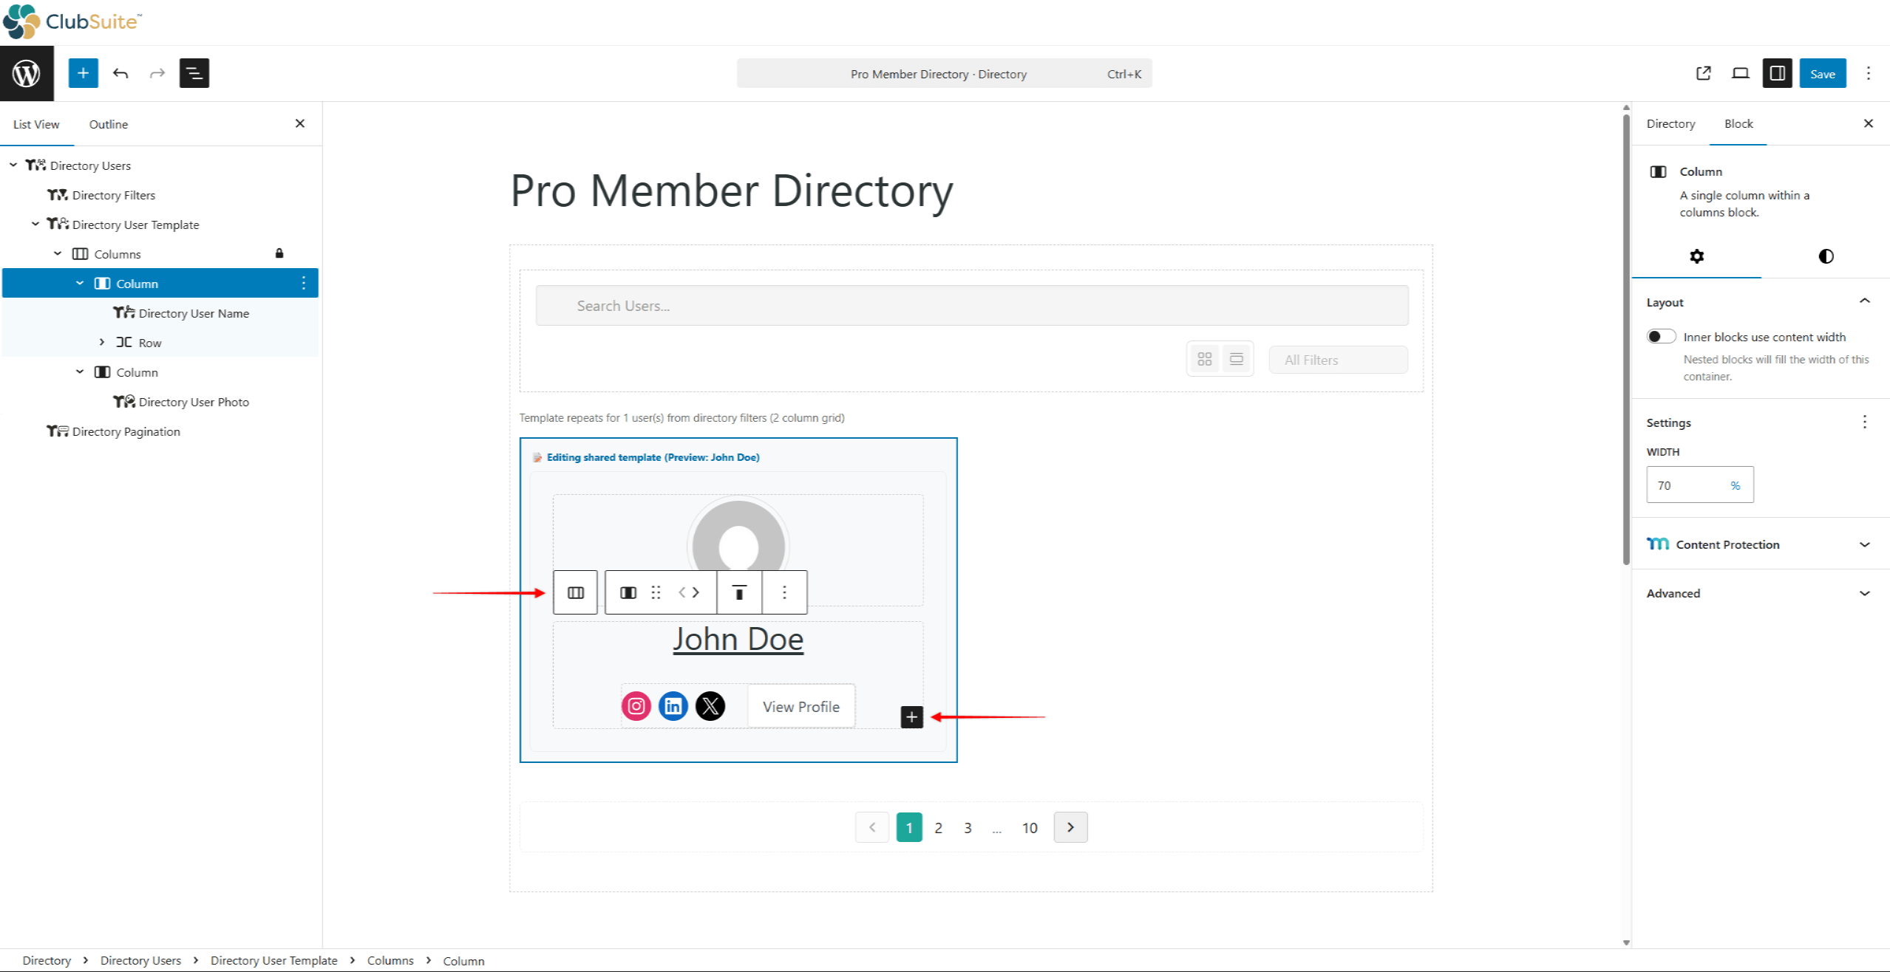This screenshot has width=1890, height=972.
Task: Expand the Row item in List View
Action: click(102, 342)
